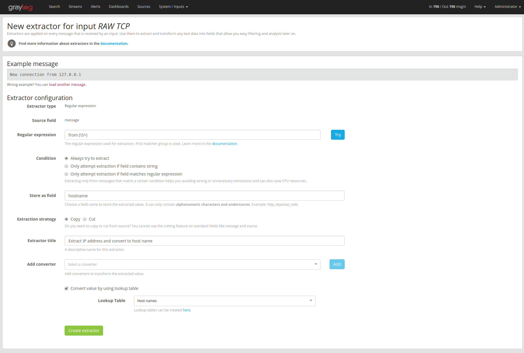Open the System / Inputs menu
Screen dimensions: 524x353
(173, 7)
